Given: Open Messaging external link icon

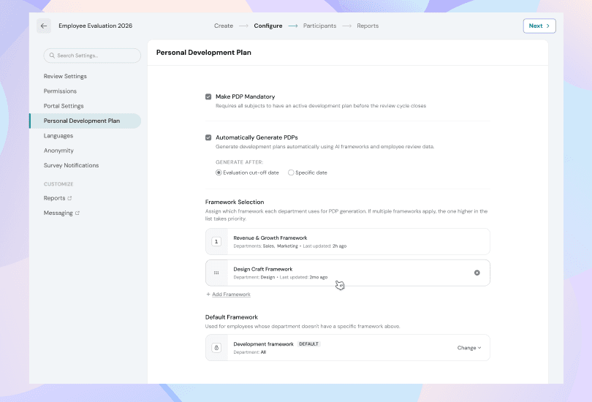Looking at the screenshot, I should (x=77, y=213).
